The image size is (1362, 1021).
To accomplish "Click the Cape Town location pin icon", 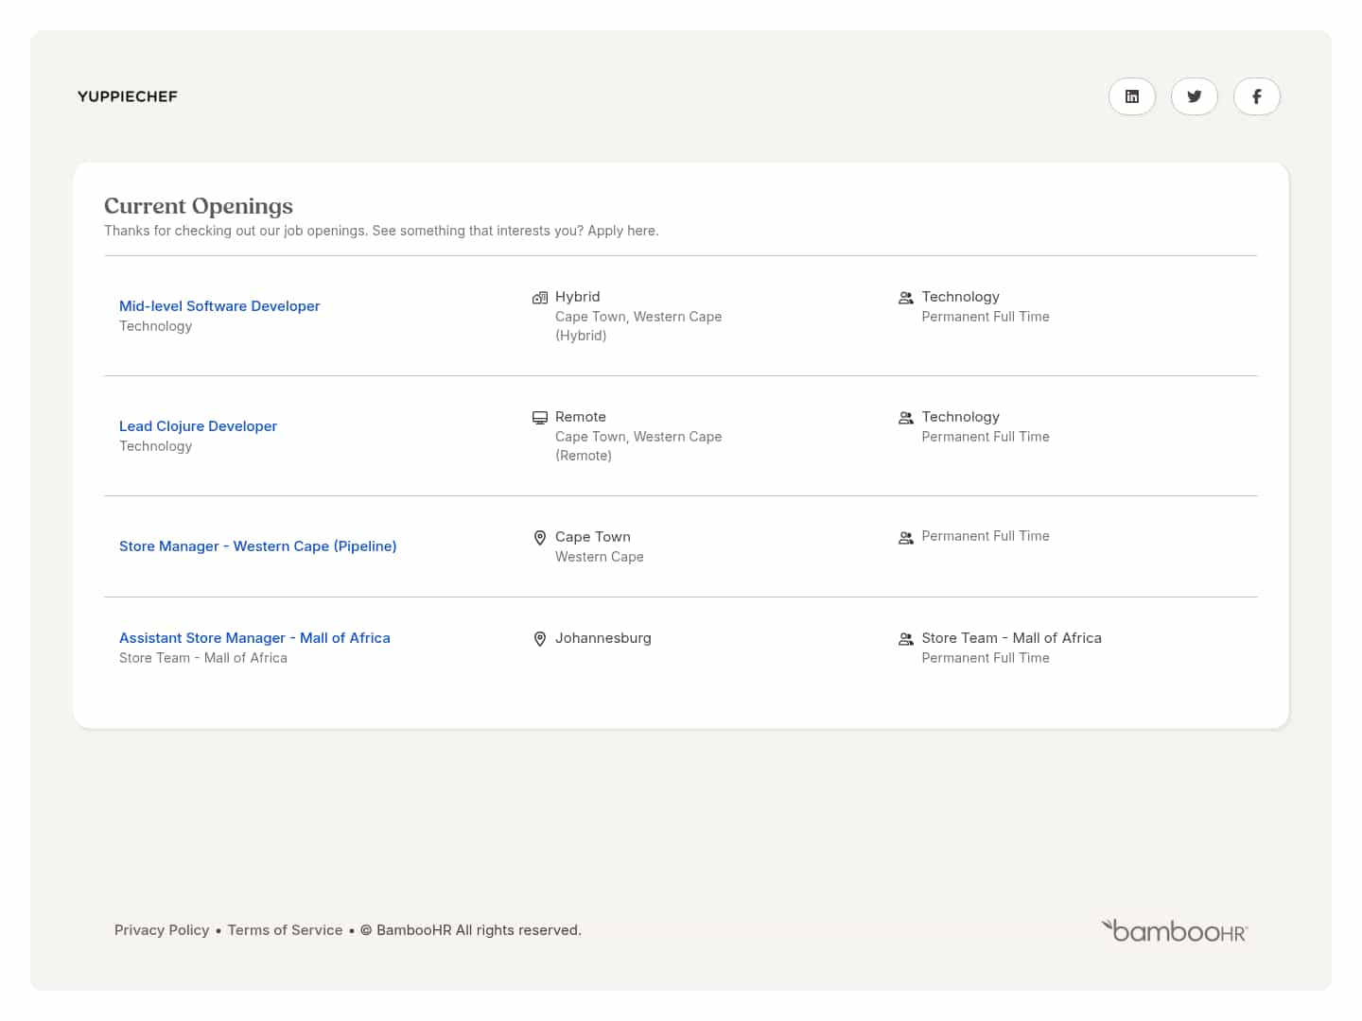I will tap(540, 538).
